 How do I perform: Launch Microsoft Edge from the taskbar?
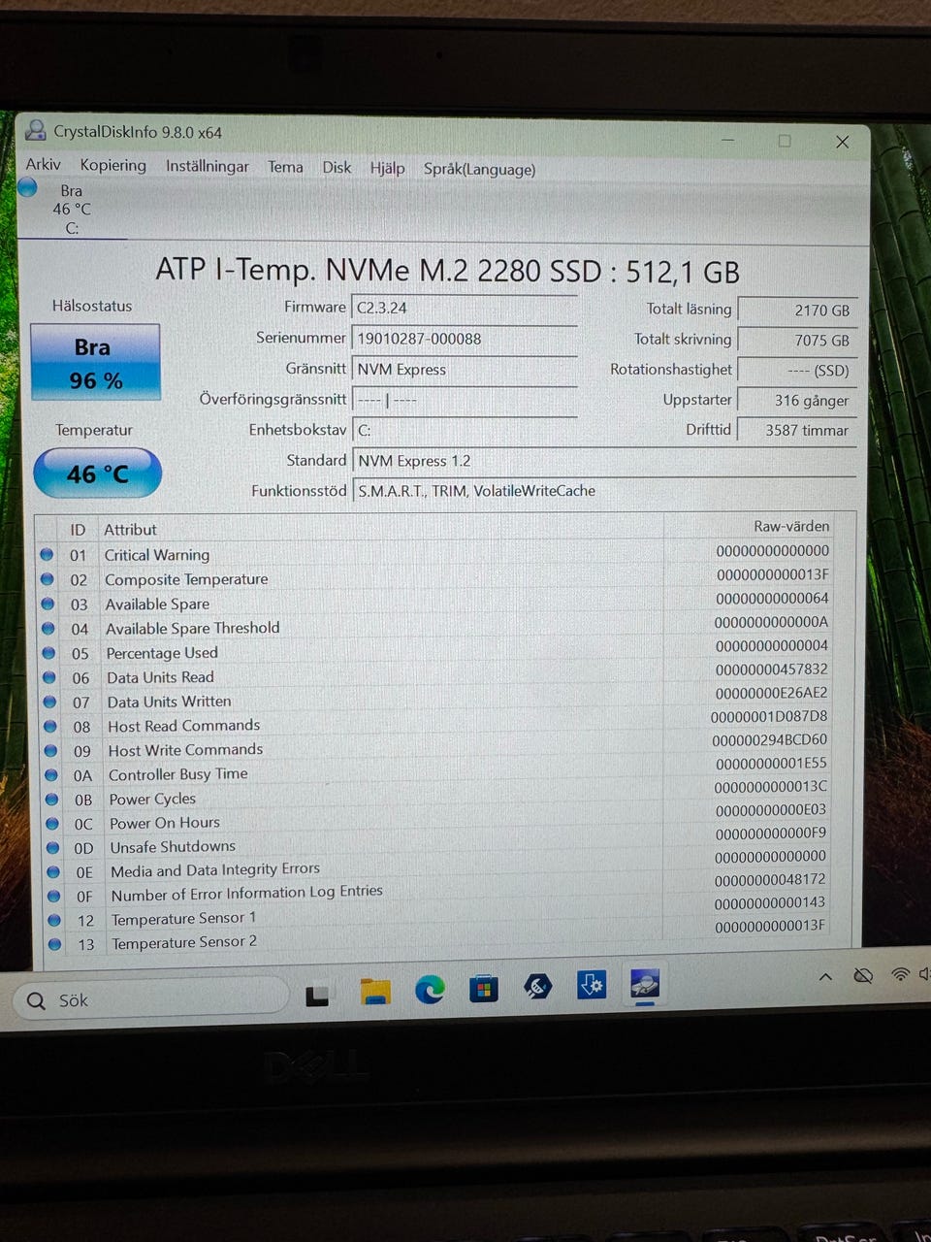pos(430,990)
